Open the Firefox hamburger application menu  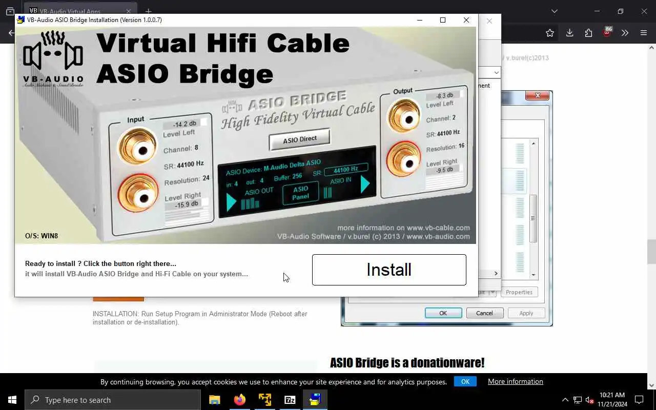644,33
